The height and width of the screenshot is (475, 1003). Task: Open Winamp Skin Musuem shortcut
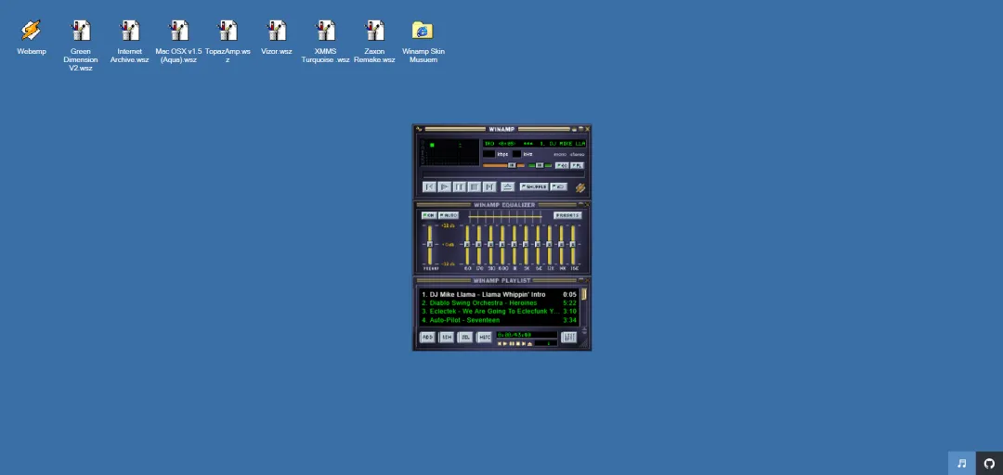423,42
